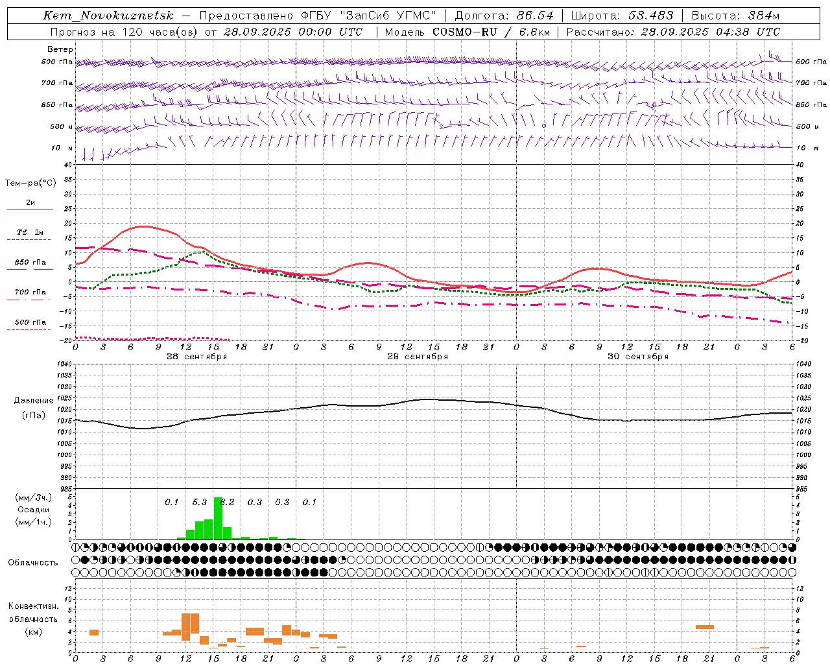Click the Осадки precipitation label
This screenshot has width=830, height=664.
pos(33,510)
